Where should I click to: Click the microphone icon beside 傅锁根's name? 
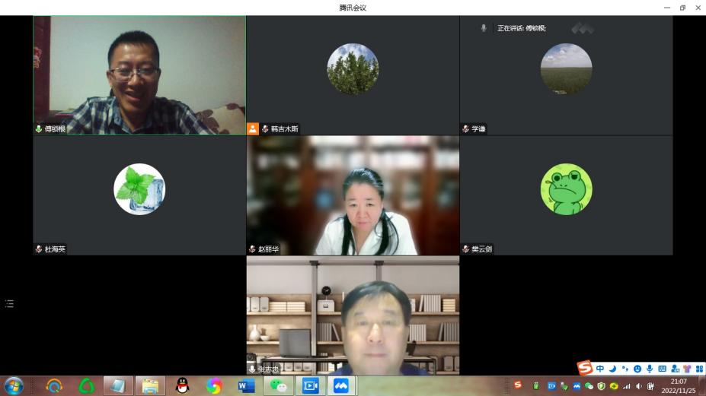click(x=39, y=129)
